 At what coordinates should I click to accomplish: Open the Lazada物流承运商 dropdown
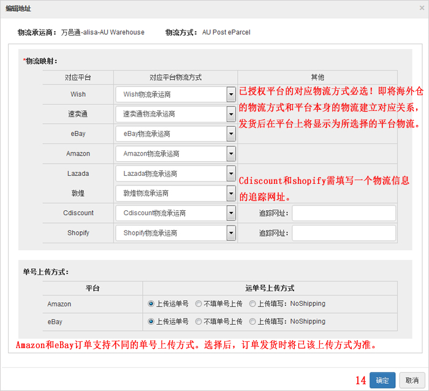click(175, 173)
